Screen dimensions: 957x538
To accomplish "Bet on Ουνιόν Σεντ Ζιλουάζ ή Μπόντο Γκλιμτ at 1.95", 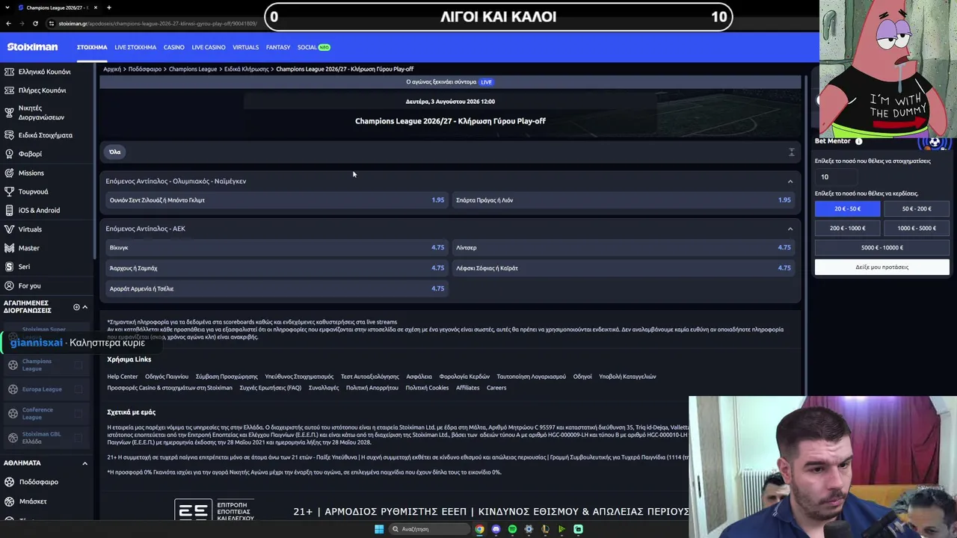I will 276,200.
